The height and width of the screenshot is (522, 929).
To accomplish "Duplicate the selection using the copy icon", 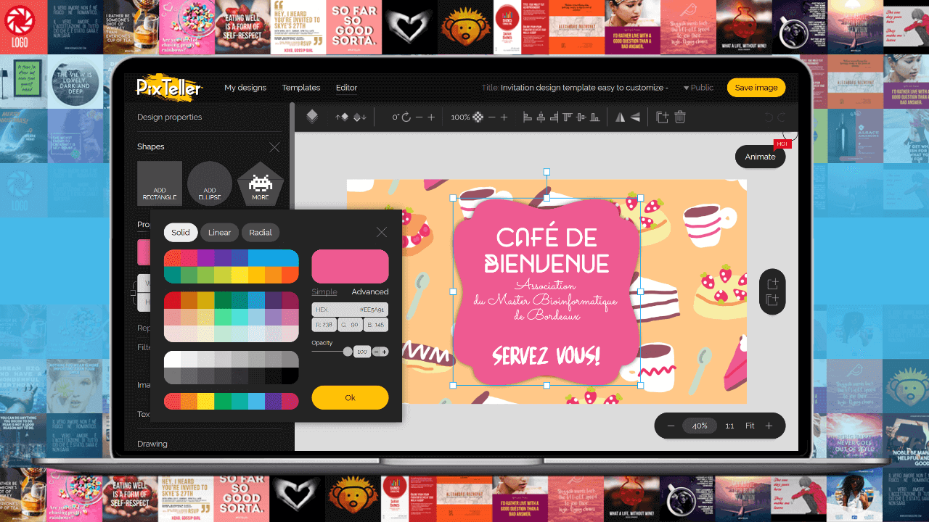I will click(x=661, y=117).
